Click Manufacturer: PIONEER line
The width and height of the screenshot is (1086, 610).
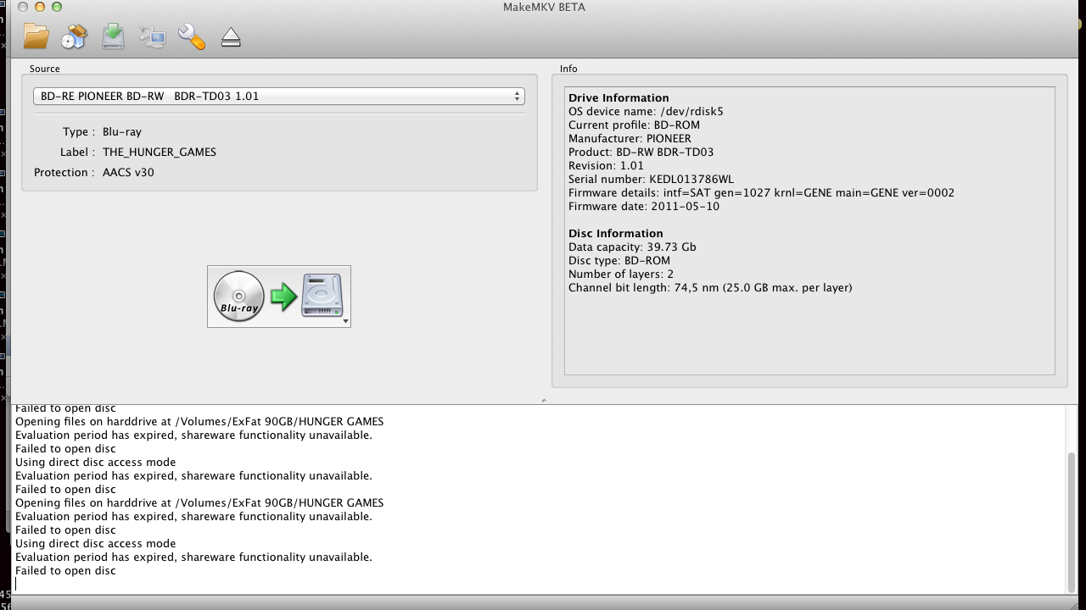point(630,139)
